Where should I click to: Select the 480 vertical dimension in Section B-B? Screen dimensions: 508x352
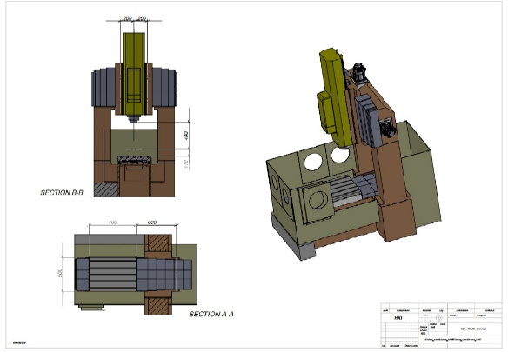click(186, 135)
